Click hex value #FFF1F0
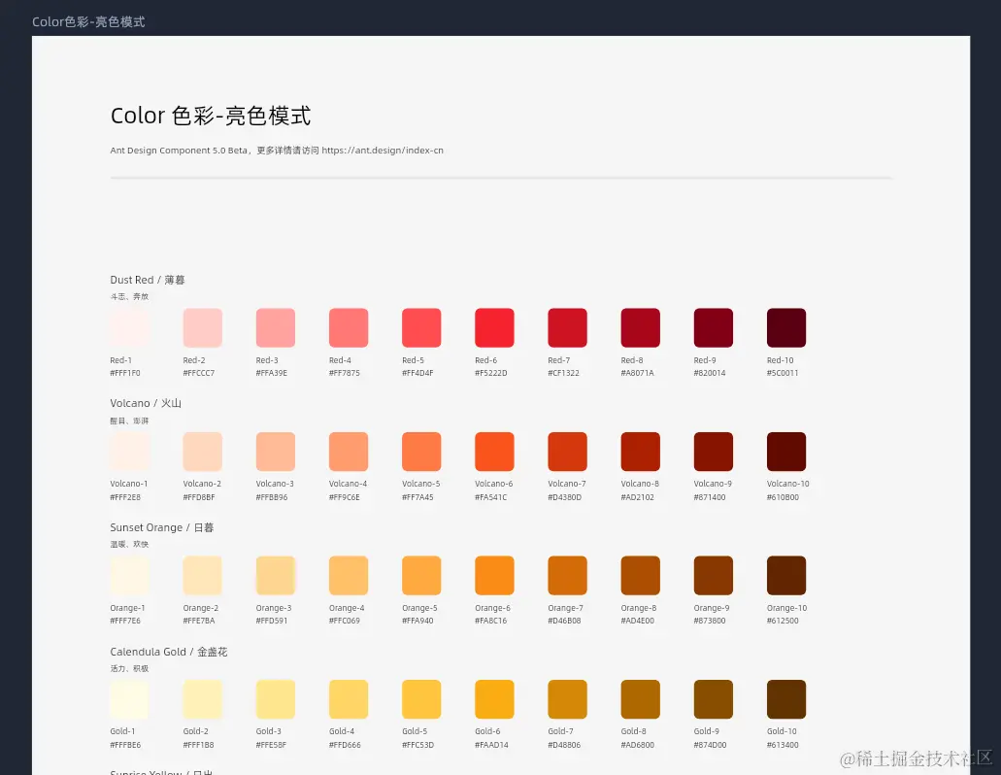 125,373
